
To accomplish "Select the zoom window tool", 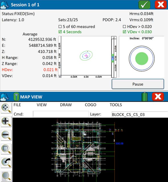I will [6, 149].
